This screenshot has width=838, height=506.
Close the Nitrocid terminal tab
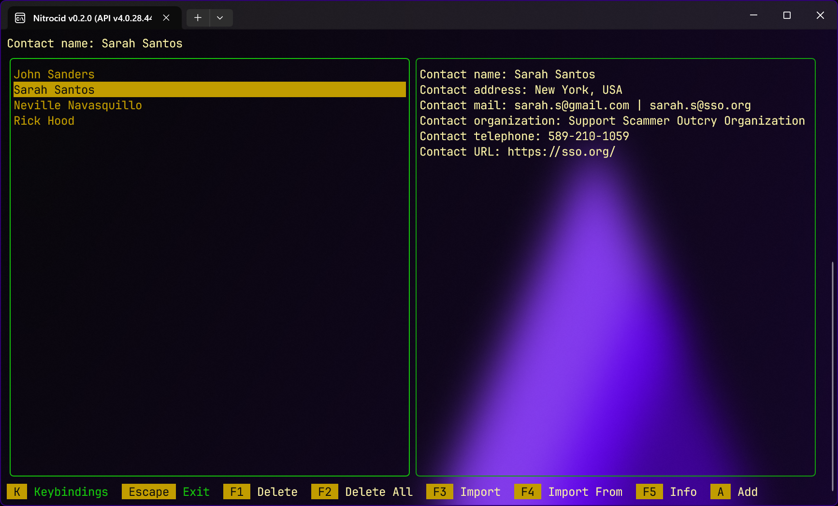click(166, 18)
